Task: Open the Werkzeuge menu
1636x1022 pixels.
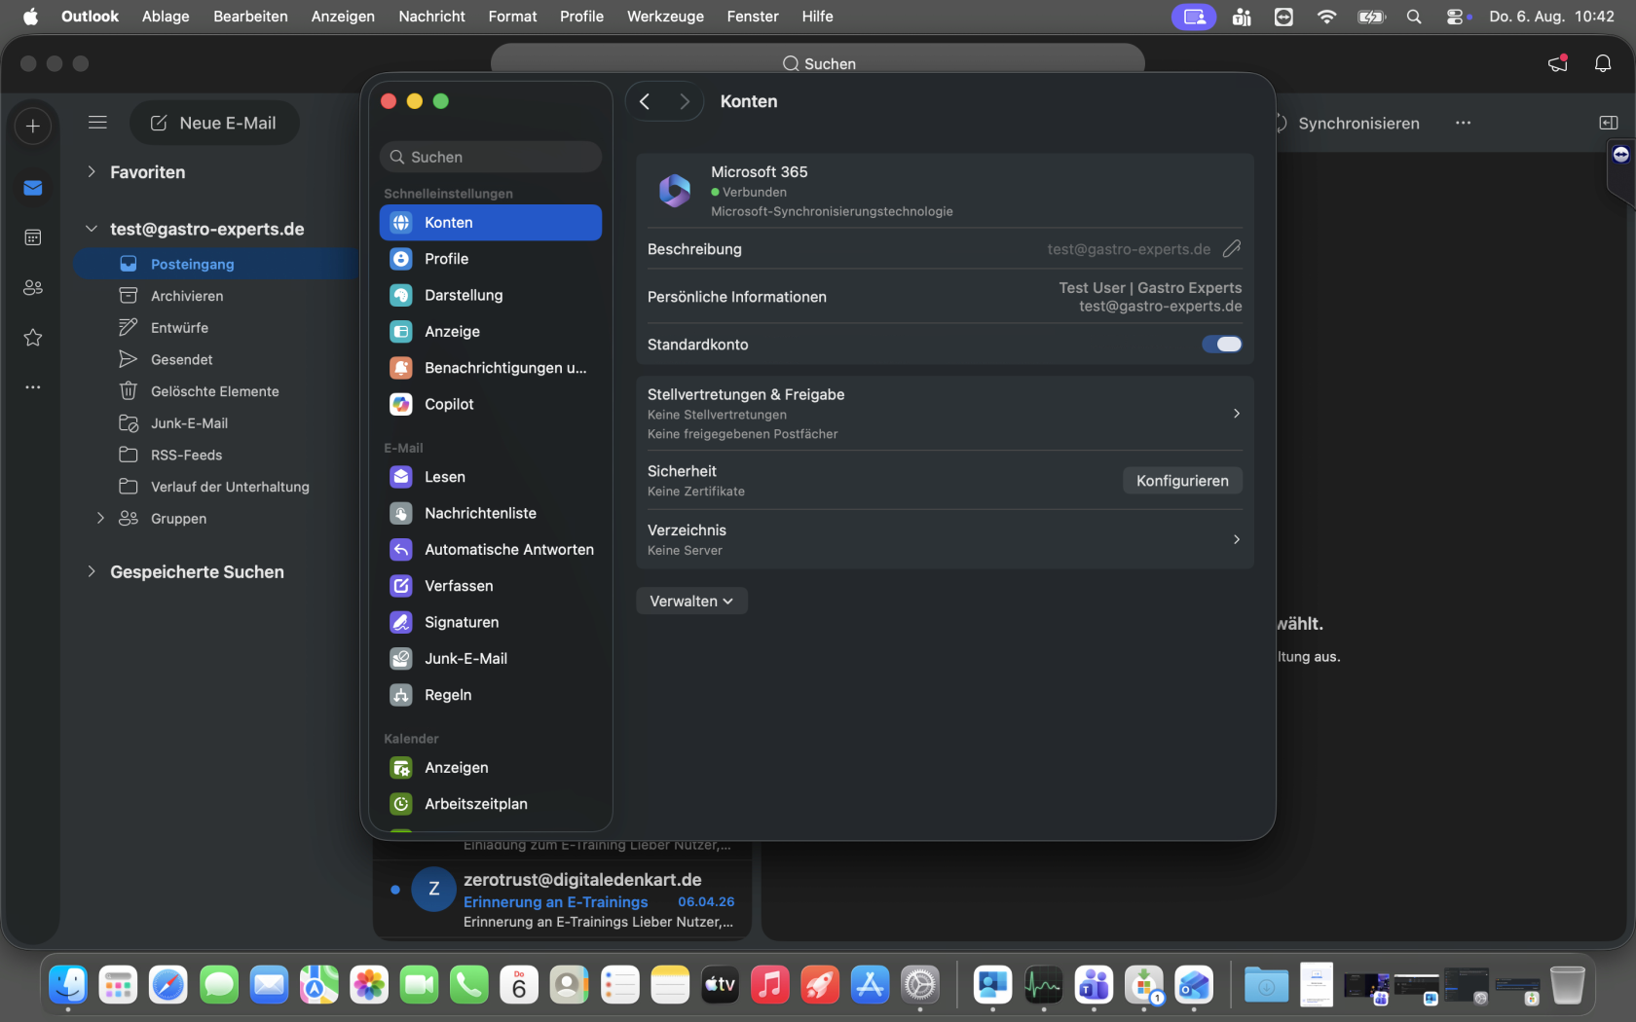Action: pos(665,17)
